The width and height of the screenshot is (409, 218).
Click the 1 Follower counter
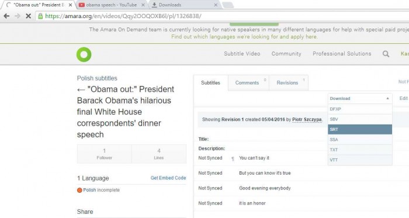(105, 154)
